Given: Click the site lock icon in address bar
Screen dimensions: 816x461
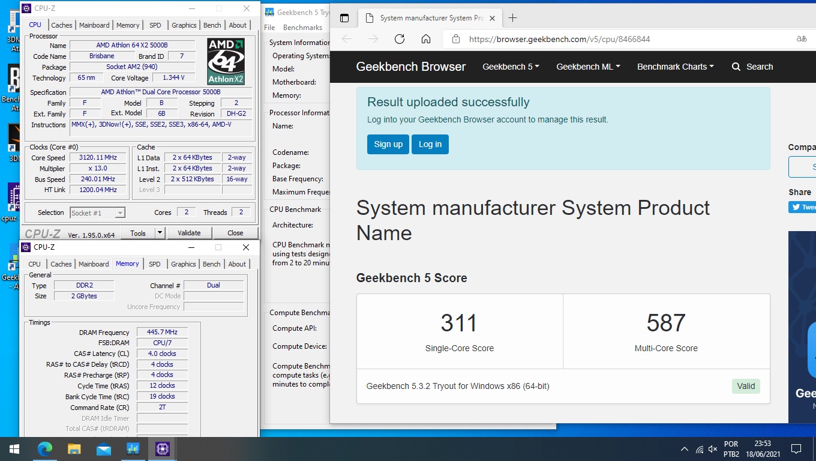Looking at the screenshot, I should coord(456,39).
